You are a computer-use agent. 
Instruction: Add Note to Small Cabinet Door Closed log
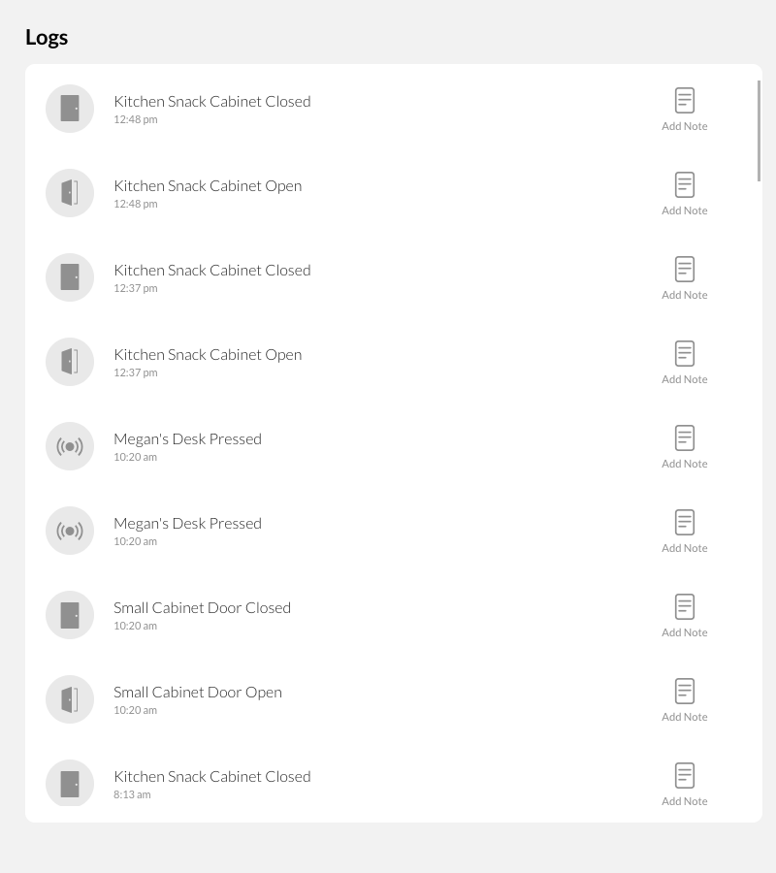click(684, 615)
